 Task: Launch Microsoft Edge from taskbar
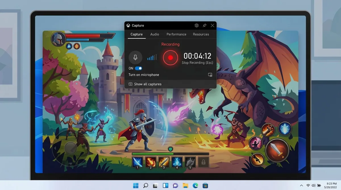pyautogui.click(x=195, y=185)
